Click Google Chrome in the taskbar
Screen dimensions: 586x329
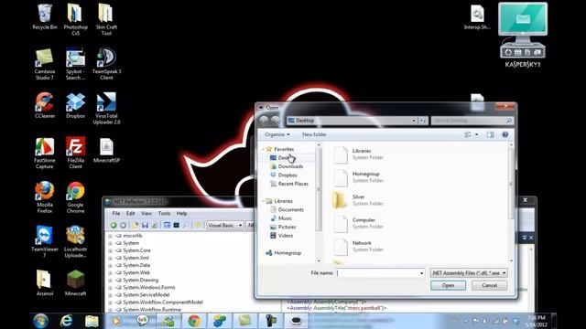pos(193,321)
